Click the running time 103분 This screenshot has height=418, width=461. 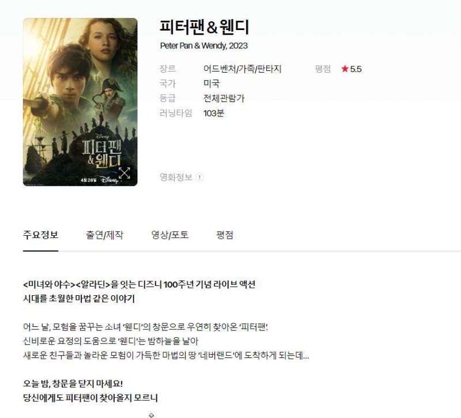coord(214,113)
